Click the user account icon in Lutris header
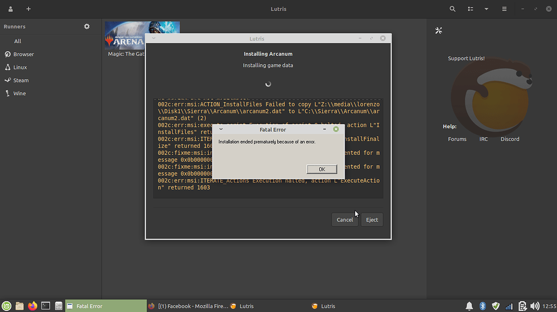This screenshot has width=557, height=312. click(10, 9)
